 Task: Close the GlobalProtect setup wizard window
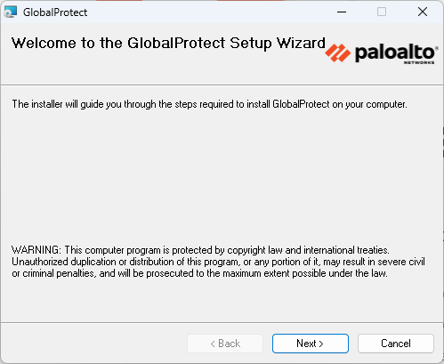coord(423,12)
